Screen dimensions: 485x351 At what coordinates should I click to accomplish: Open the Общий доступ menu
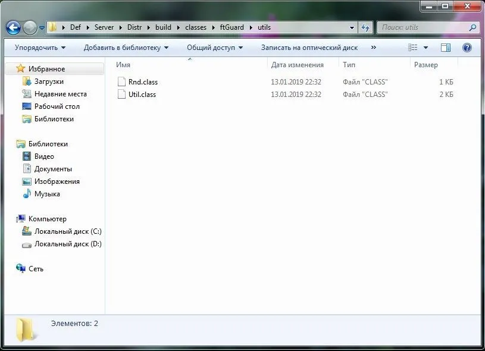pyautogui.click(x=215, y=48)
